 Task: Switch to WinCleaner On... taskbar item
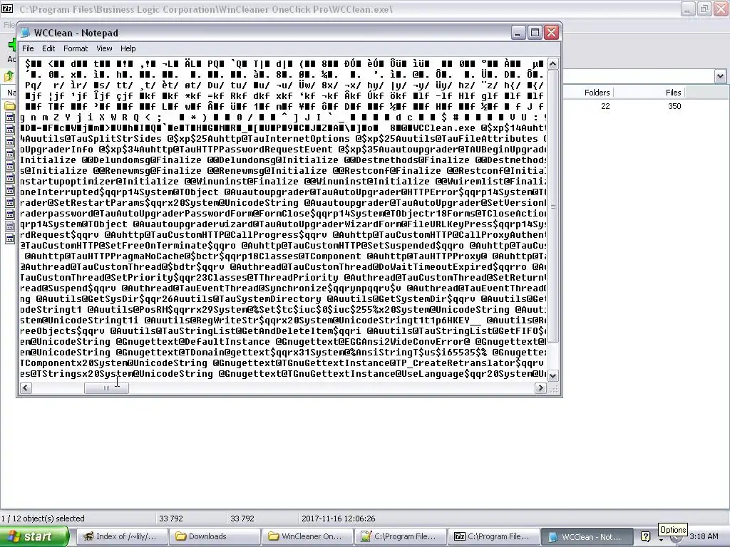(x=307, y=536)
